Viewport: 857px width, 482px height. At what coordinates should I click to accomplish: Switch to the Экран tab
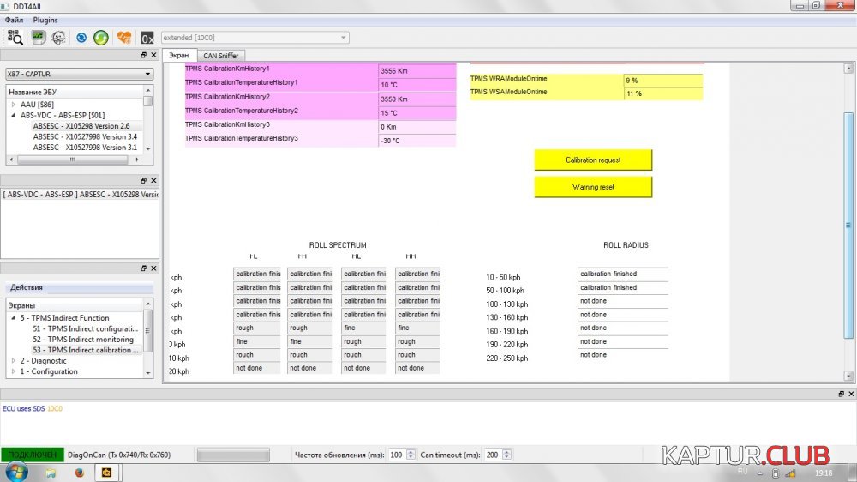pyautogui.click(x=179, y=55)
